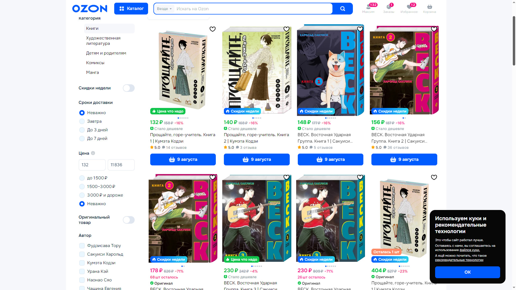Click the blue magnifier search icon
This screenshot has height=290, width=516.
tap(343, 9)
